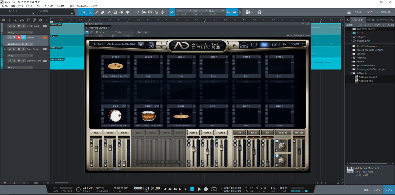Click the KICK channel volume fader
Screen dimensions: 395x195
[x=96, y=149]
